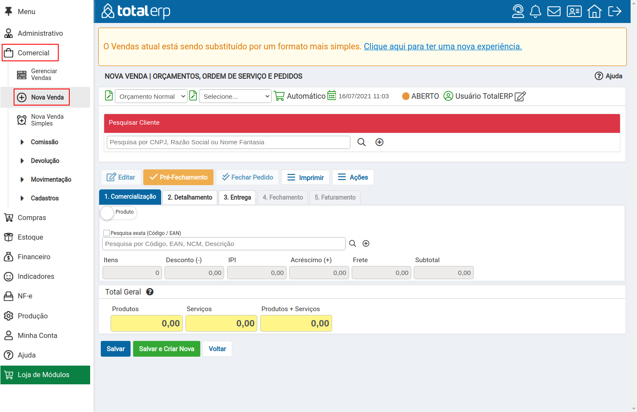Click the Voltar button

coord(217,349)
